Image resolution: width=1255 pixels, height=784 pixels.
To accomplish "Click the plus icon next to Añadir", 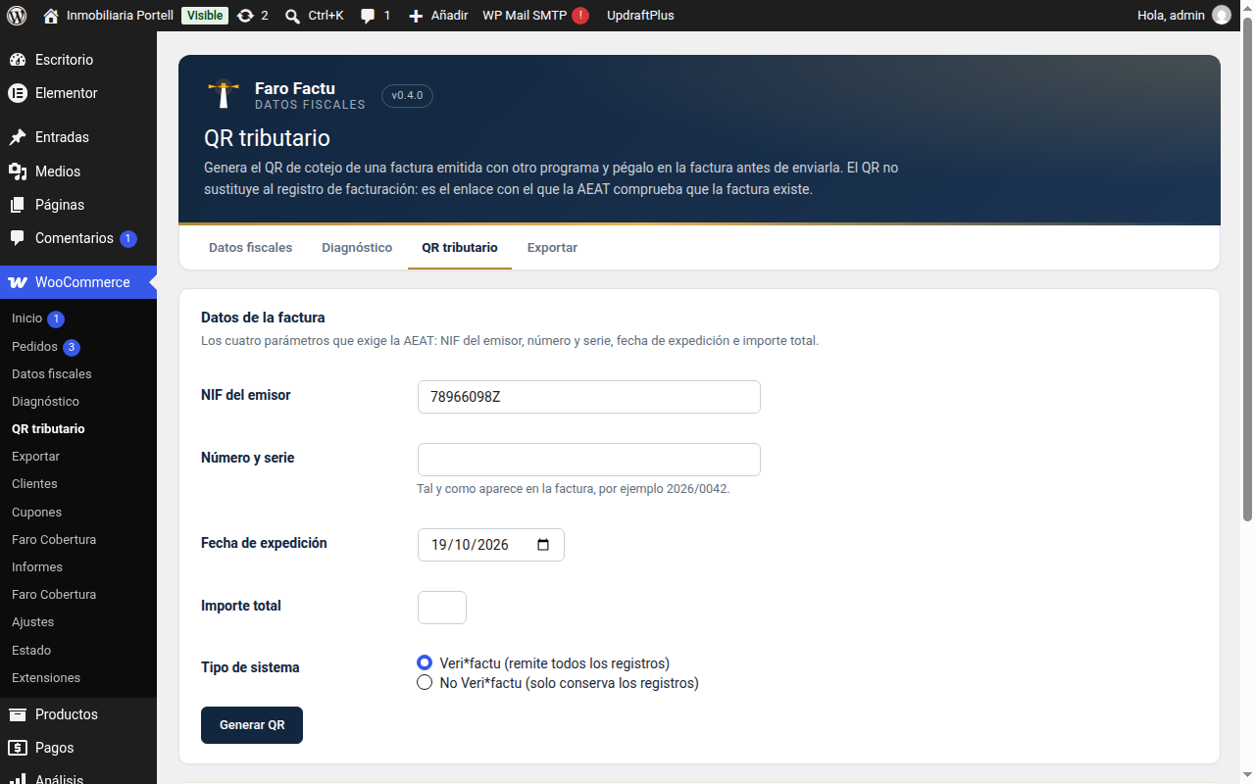I will [416, 16].
